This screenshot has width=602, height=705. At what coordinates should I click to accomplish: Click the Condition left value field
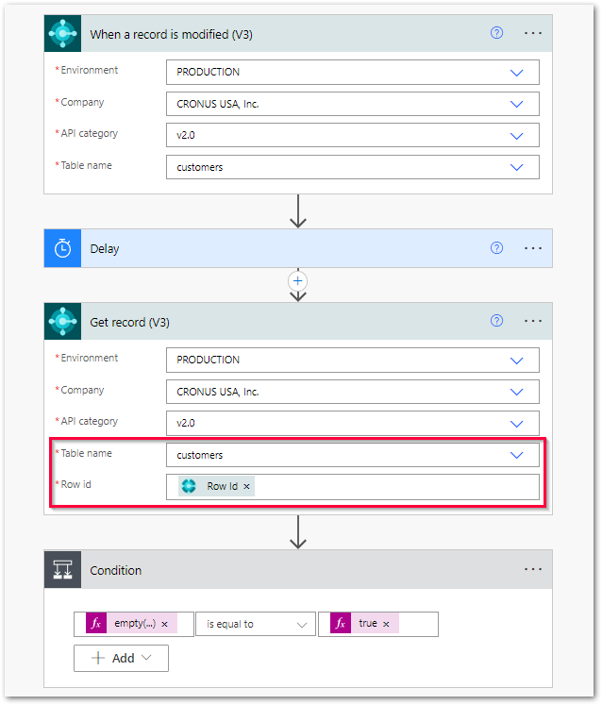[134, 624]
